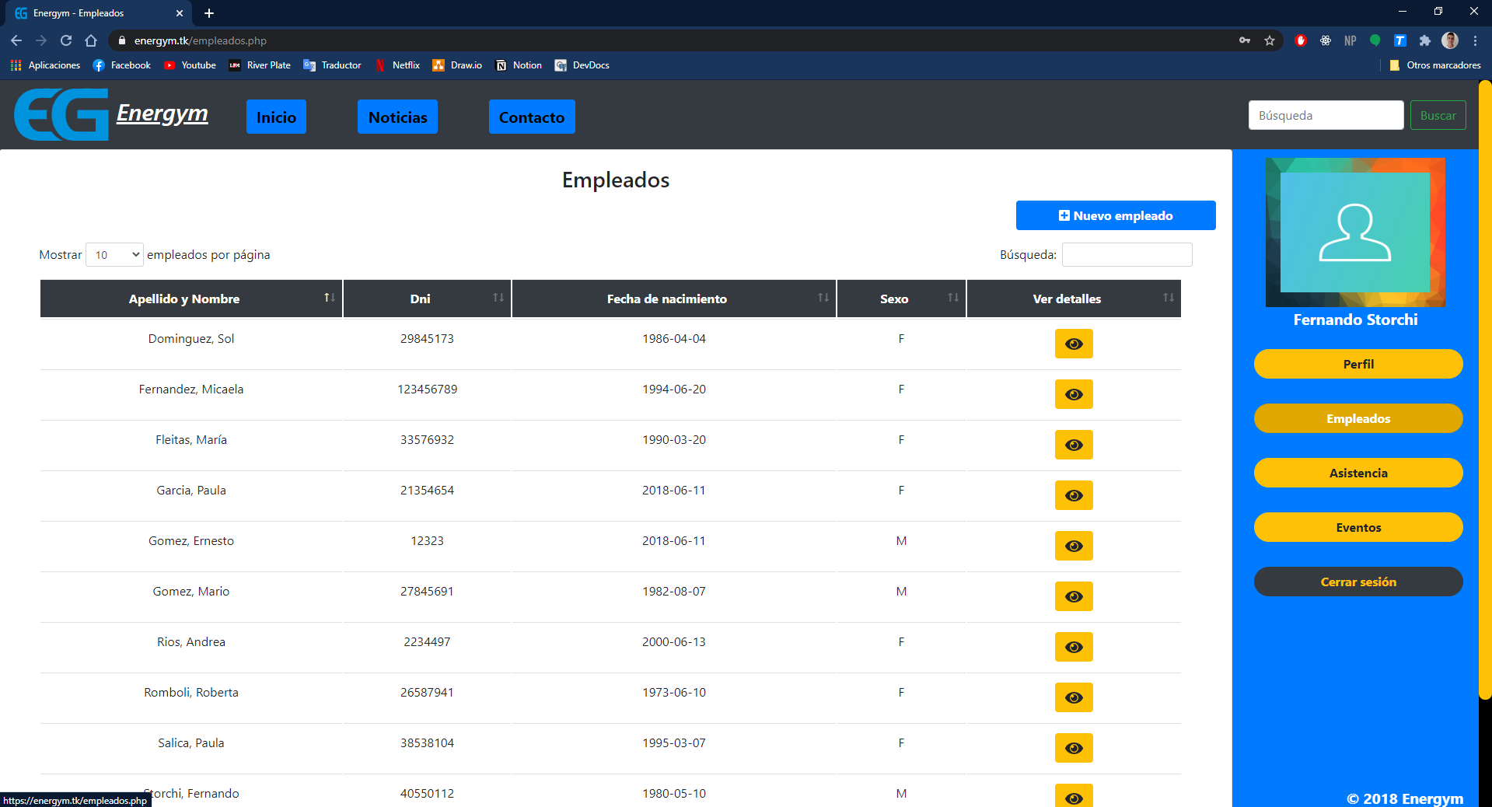The image size is (1492, 807).
Task: Click the Fernando Storchi user name
Action: [1355, 320]
